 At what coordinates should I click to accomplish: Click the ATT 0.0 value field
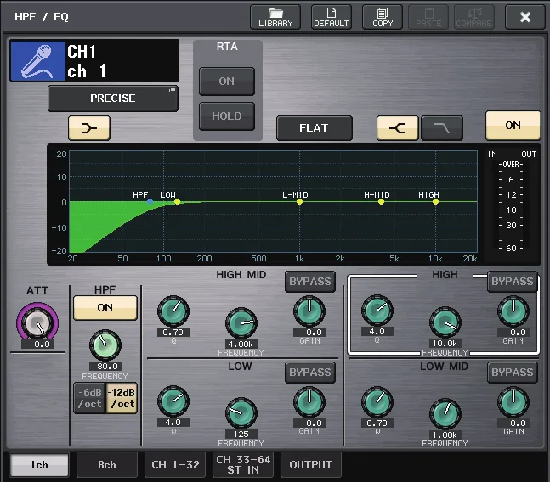(37, 345)
